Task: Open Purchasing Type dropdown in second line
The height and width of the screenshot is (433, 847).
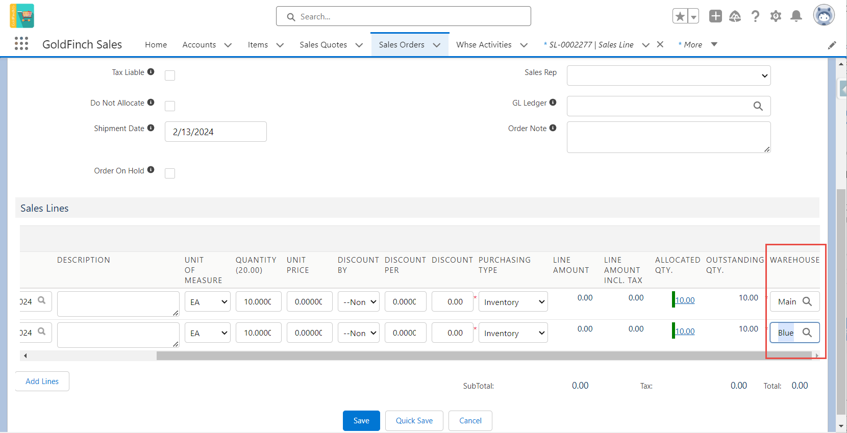Action: 513,333
